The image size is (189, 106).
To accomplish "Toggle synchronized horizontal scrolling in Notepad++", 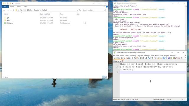I will point(161,58).
